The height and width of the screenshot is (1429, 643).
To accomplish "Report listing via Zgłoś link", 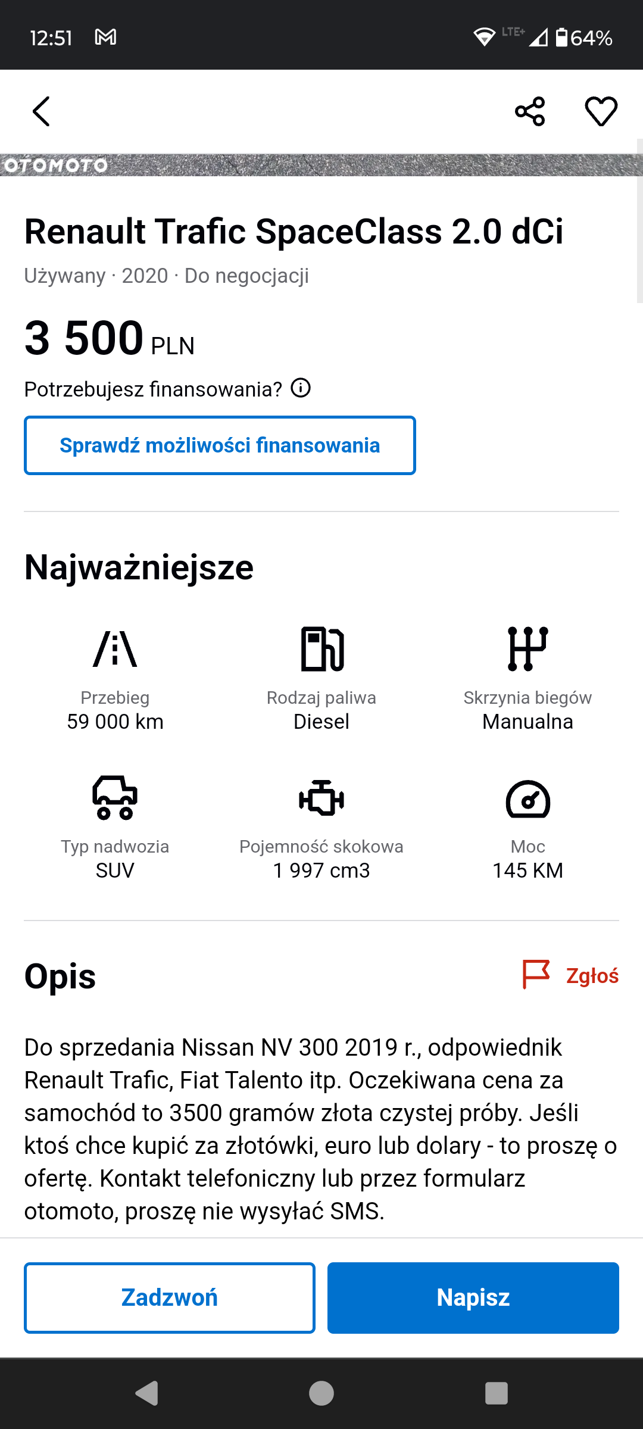I will point(570,975).
